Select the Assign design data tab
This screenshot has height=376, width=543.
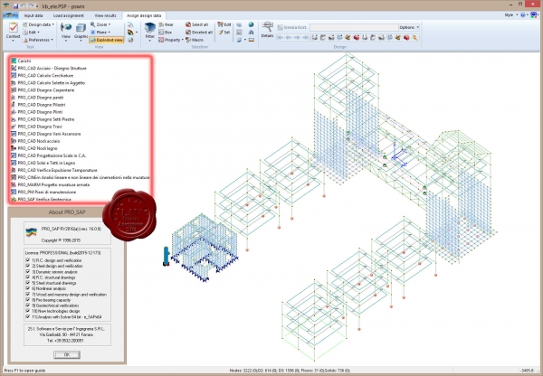coord(144,15)
